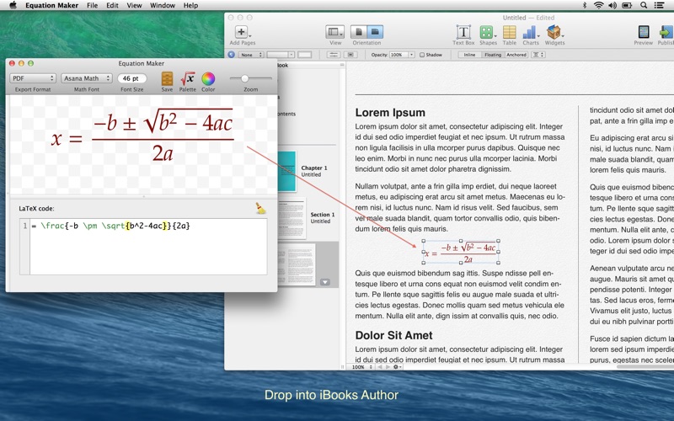Viewport: 674px width, 421px height.
Task: Switch to portrait orientation
Action: click(359, 32)
